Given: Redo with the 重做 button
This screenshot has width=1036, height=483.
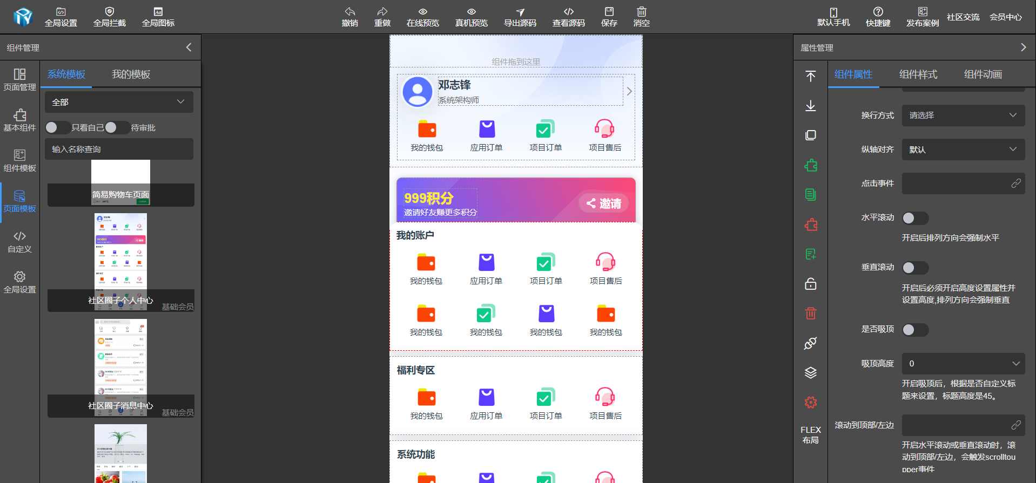Looking at the screenshot, I should [382, 17].
